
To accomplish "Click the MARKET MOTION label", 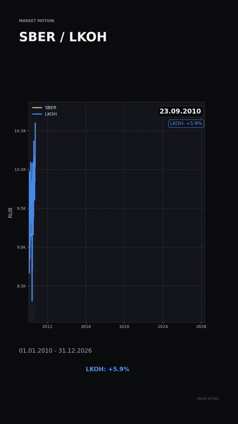I will tap(36, 21).
